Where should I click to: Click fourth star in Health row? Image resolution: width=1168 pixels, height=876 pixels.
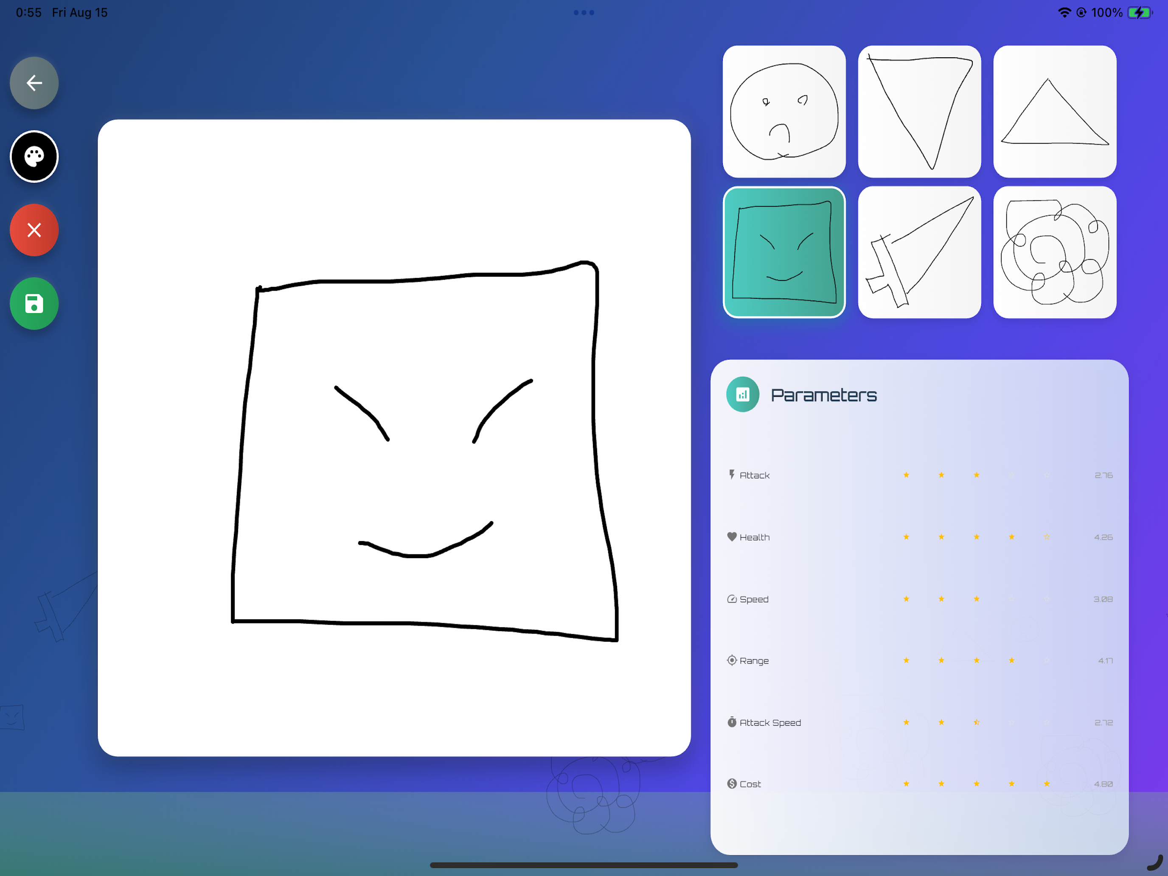click(x=1011, y=536)
